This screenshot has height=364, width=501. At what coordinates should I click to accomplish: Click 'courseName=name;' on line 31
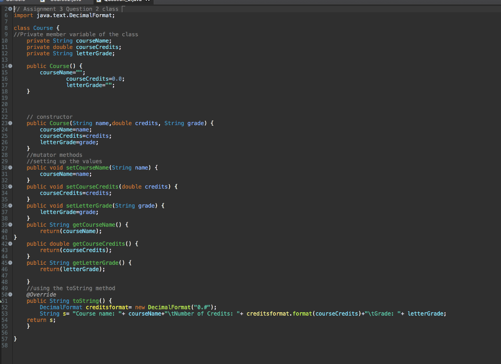click(x=66, y=174)
